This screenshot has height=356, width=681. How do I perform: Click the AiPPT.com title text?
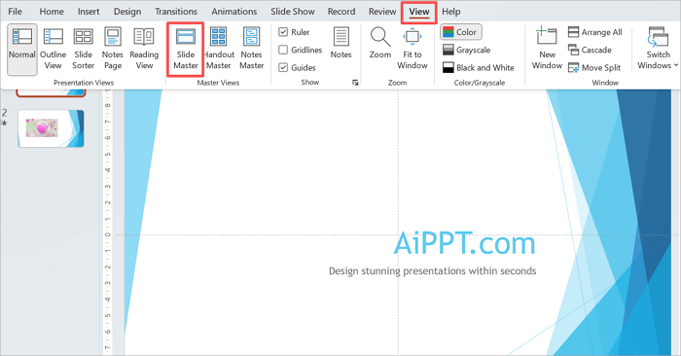[x=464, y=243]
